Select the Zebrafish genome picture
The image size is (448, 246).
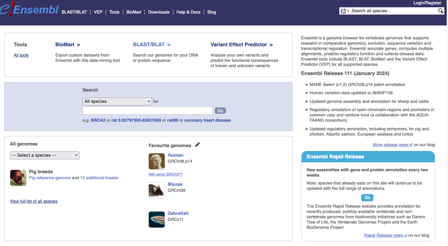(157, 220)
